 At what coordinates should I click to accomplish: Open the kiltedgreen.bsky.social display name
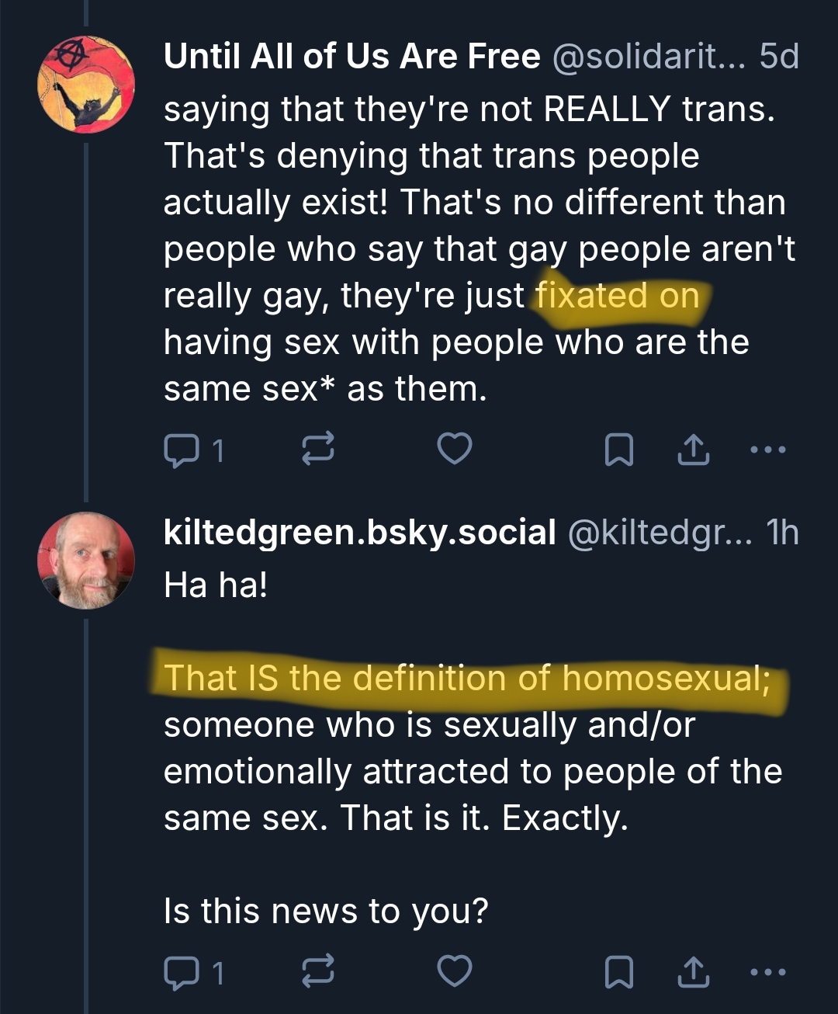pos(359,533)
